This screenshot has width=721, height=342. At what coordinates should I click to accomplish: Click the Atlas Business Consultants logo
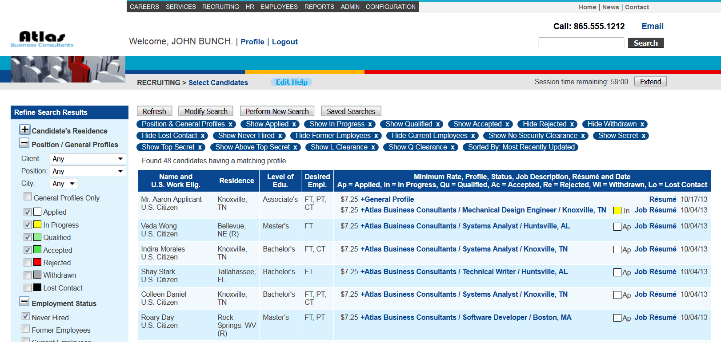(x=42, y=39)
